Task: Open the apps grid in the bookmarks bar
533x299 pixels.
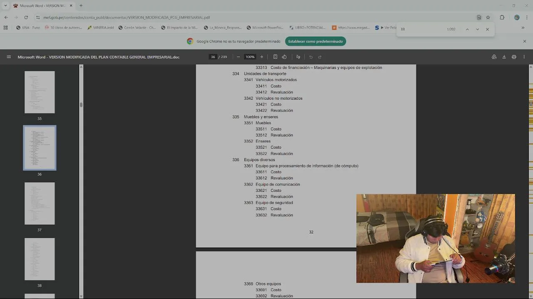Action: pyautogui.click(x=5, y=28)
